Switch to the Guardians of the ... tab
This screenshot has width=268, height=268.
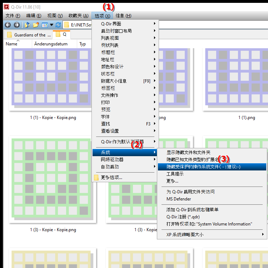click(28, 35)
